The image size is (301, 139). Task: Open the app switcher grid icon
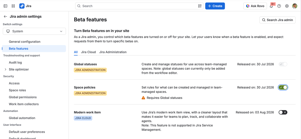tap(13, 6)
